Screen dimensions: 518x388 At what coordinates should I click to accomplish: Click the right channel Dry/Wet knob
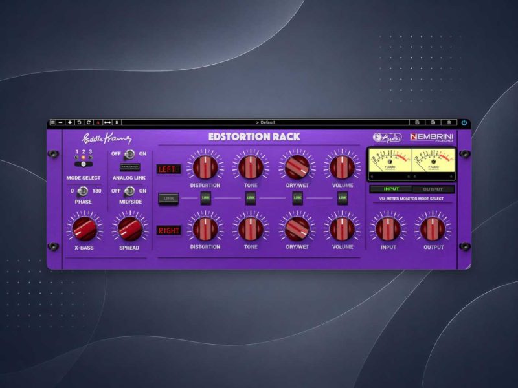[297, 229]
